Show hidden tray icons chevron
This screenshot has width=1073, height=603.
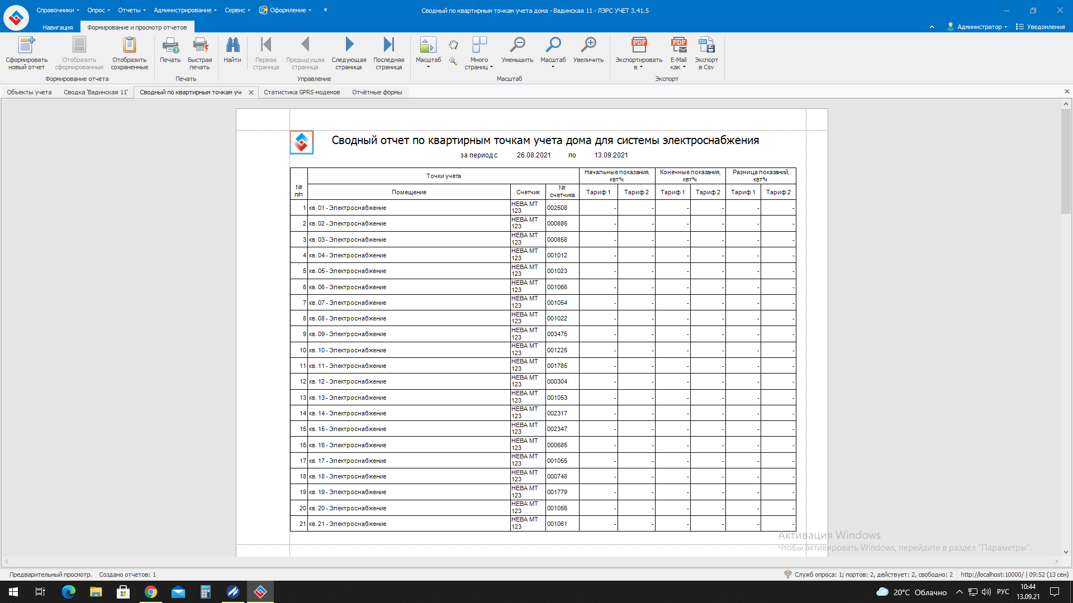pos(959,592)
